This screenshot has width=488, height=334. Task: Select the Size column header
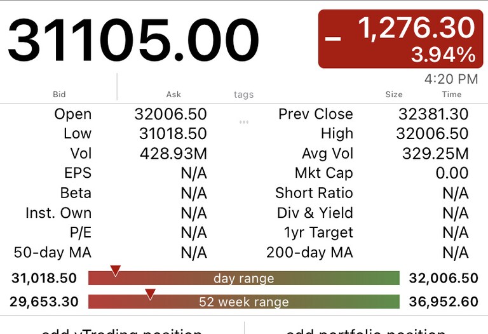[x=394, y=94]
